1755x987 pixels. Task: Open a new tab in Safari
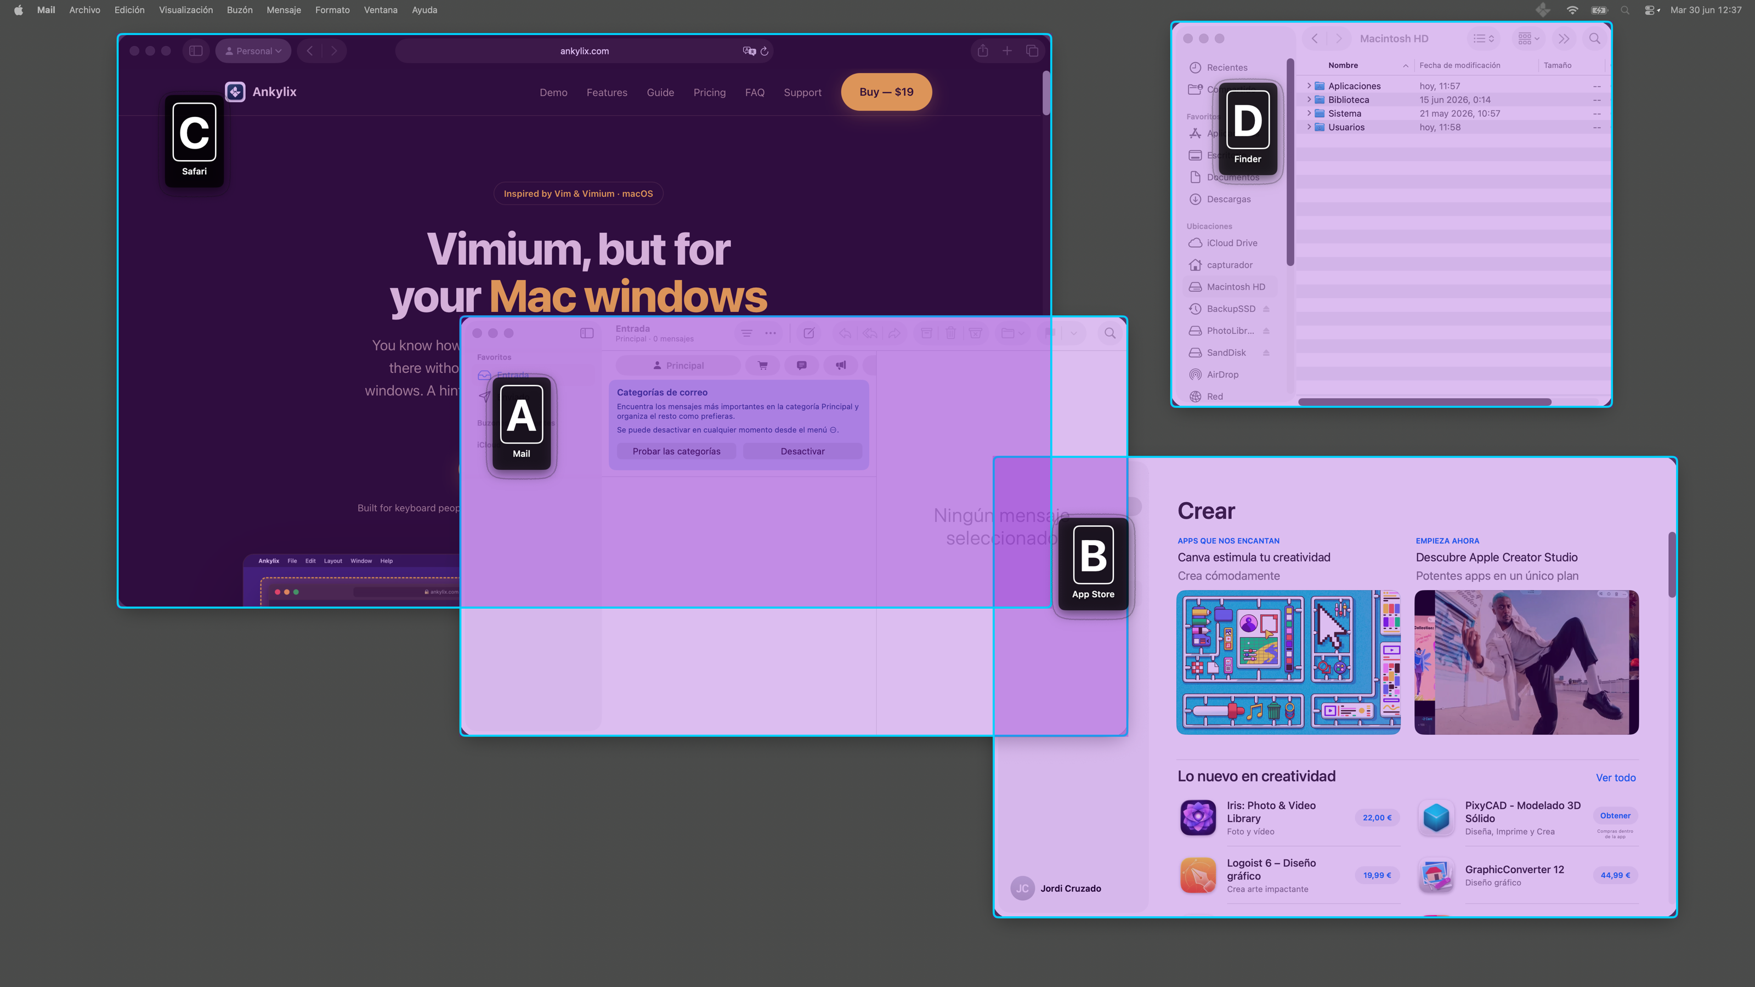tap(1007, 51)
